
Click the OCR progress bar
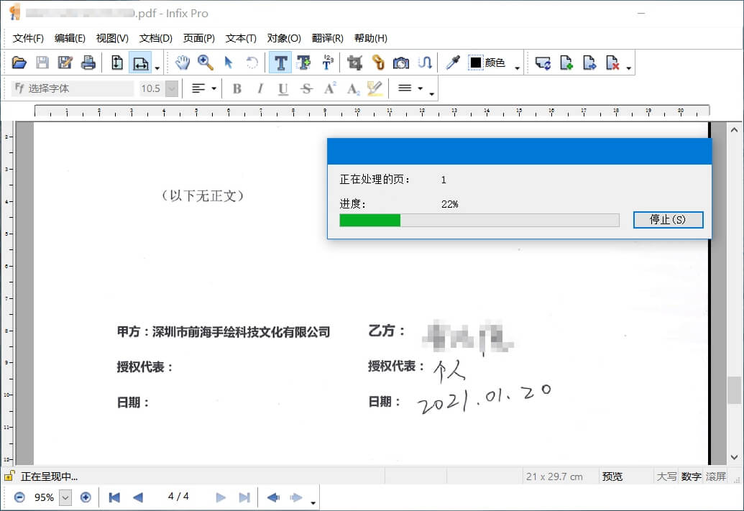[x=478, y=220]
